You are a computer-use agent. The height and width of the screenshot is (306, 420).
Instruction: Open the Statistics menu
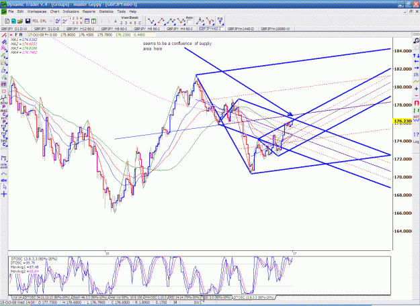[x=106, y=11]
